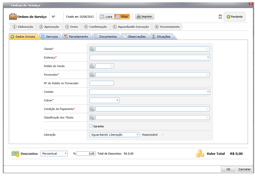Focus the discount percentage field showing 0,00
This screenshot has width=255, height=176.
click(x=86, y=154)
